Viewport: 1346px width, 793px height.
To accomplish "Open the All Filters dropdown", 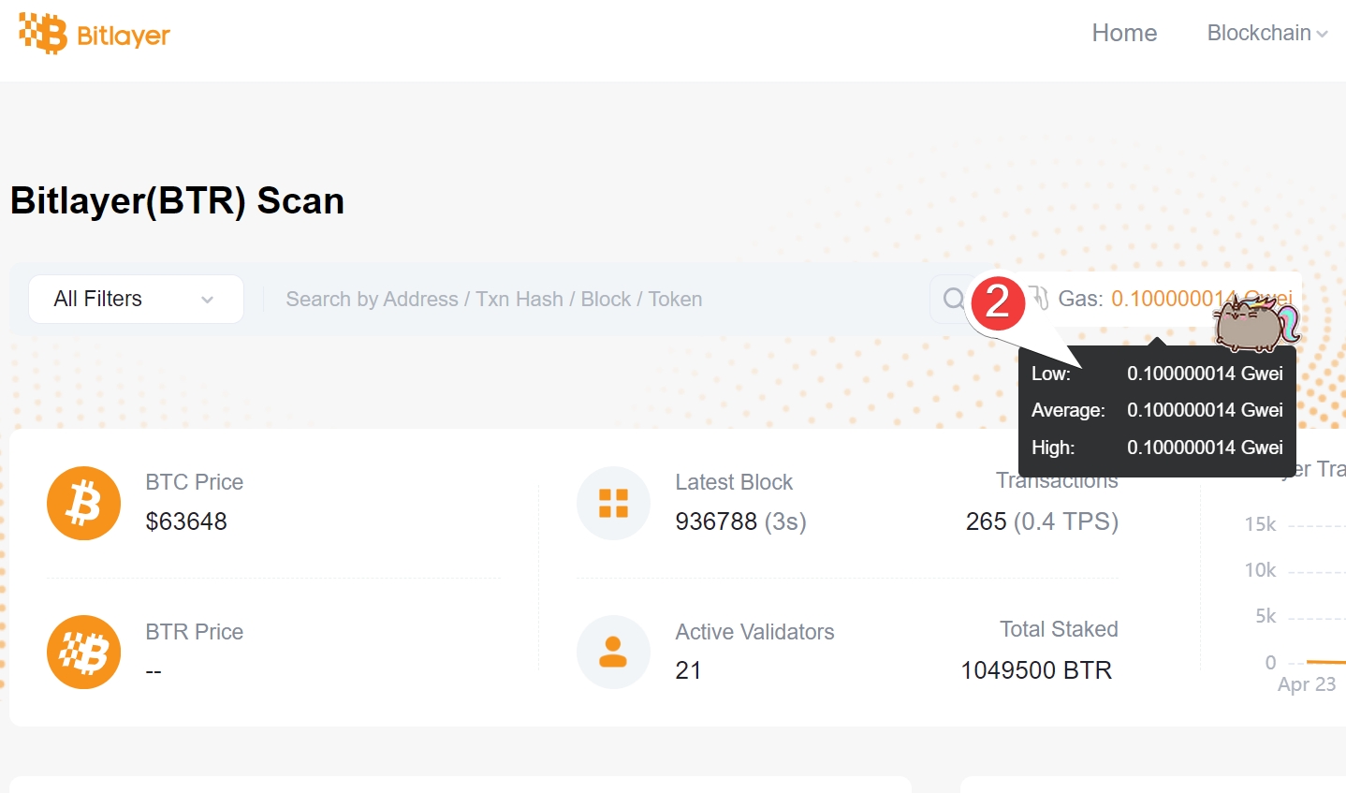I will click(136, 299).
